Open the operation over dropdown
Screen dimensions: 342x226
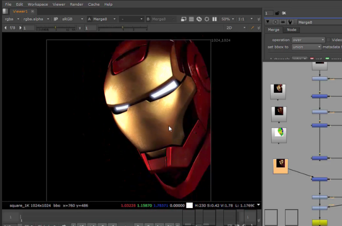coord(308,40)
